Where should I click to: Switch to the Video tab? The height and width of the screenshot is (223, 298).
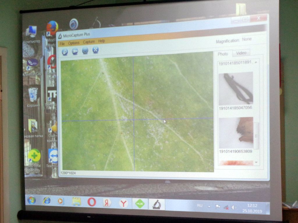tap(241, 53)
